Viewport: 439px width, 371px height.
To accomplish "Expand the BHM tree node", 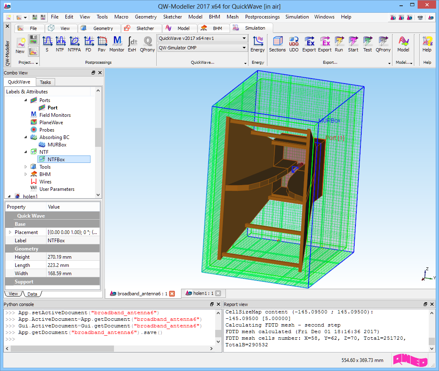I will point(26,174).
